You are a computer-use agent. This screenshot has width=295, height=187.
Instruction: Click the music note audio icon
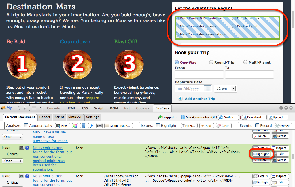point(91,126)
